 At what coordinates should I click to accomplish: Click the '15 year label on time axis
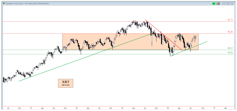pos(122,108)
